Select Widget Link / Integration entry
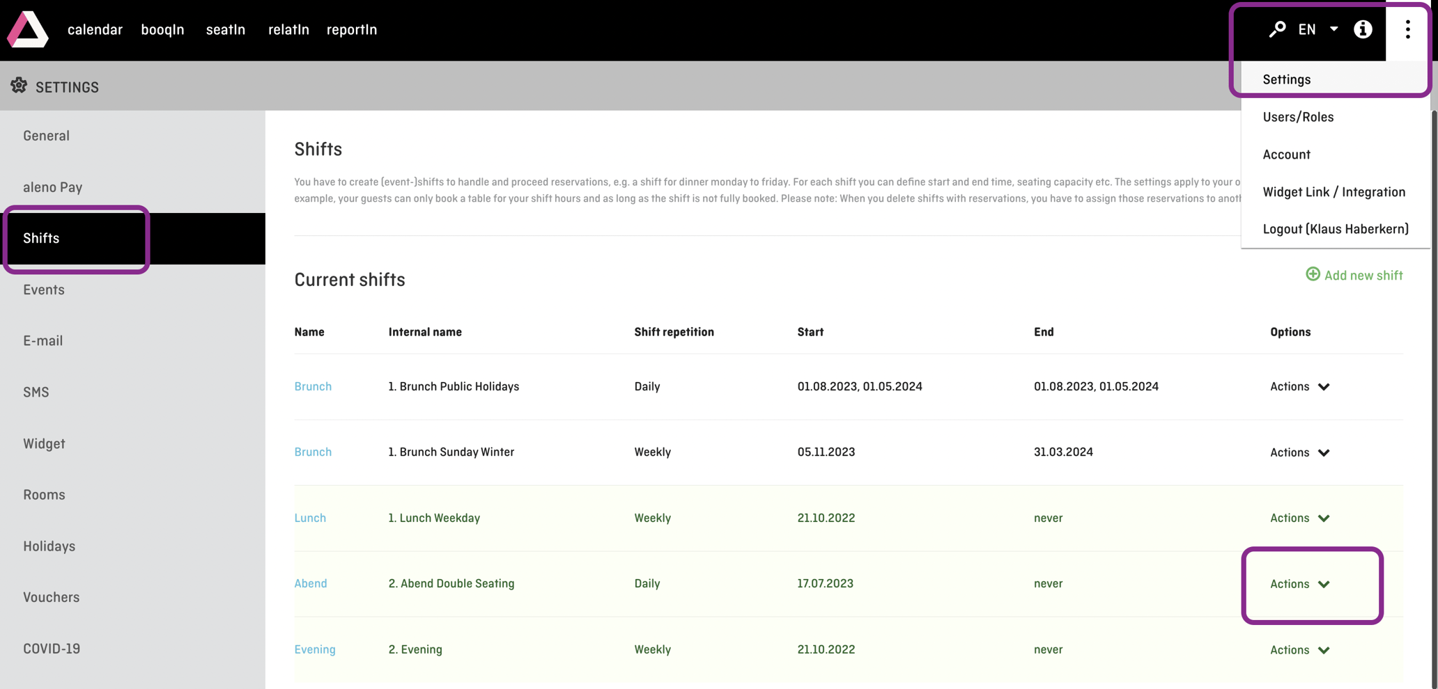The width and height of the screenshot is (1438, 689). pos(1336,192)
